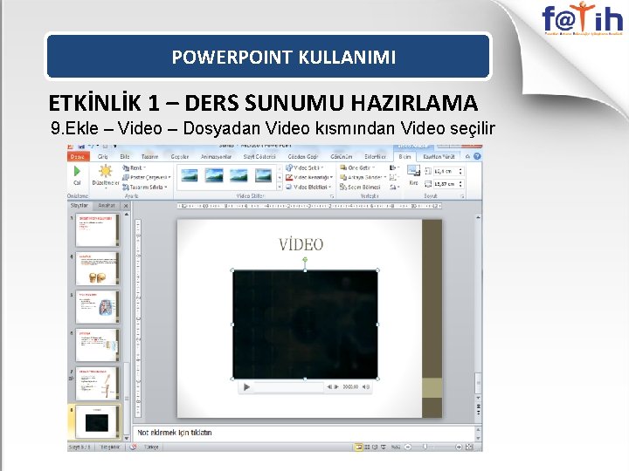Image resolution: width=629 pixels, height=471 pixels.
Task: Click the video progress seek bar
Action: [x=288, y=387]
